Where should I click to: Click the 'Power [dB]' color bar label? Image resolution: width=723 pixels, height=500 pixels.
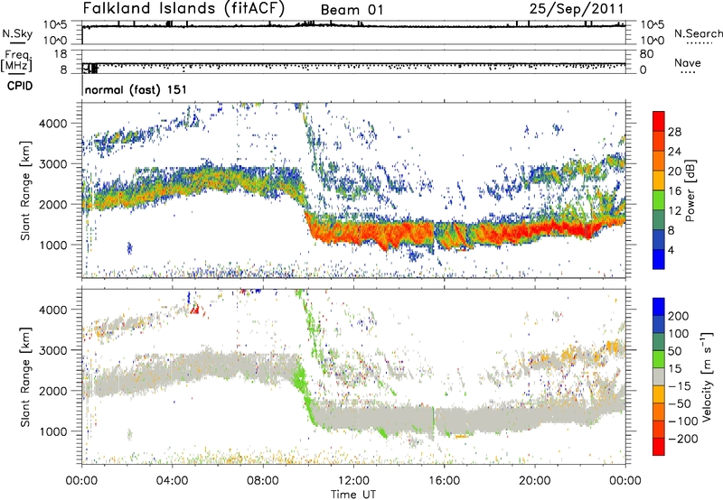point(690,190)
